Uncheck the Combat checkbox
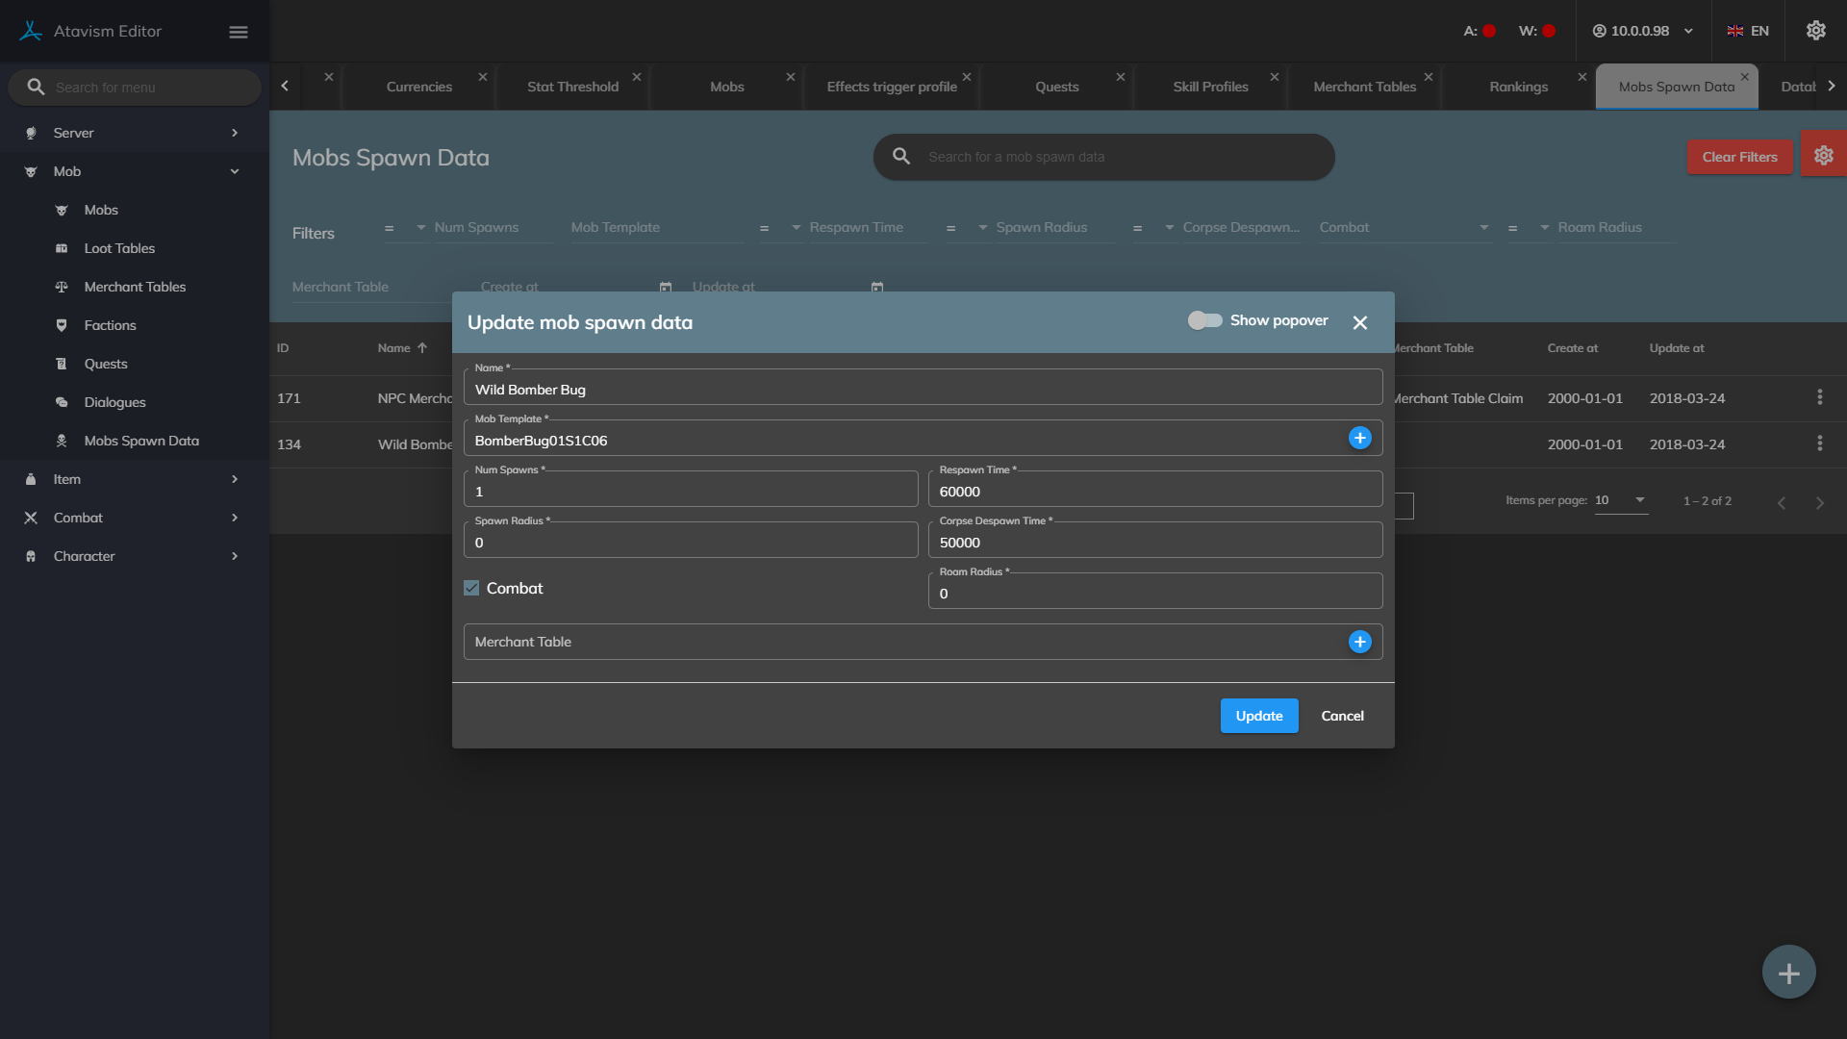The width and height of the screenshot is (1847, 1039). pos(471,588)
